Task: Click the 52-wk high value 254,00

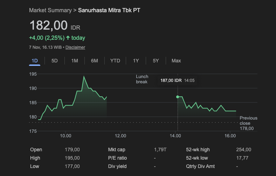Action: coord(243,150)
